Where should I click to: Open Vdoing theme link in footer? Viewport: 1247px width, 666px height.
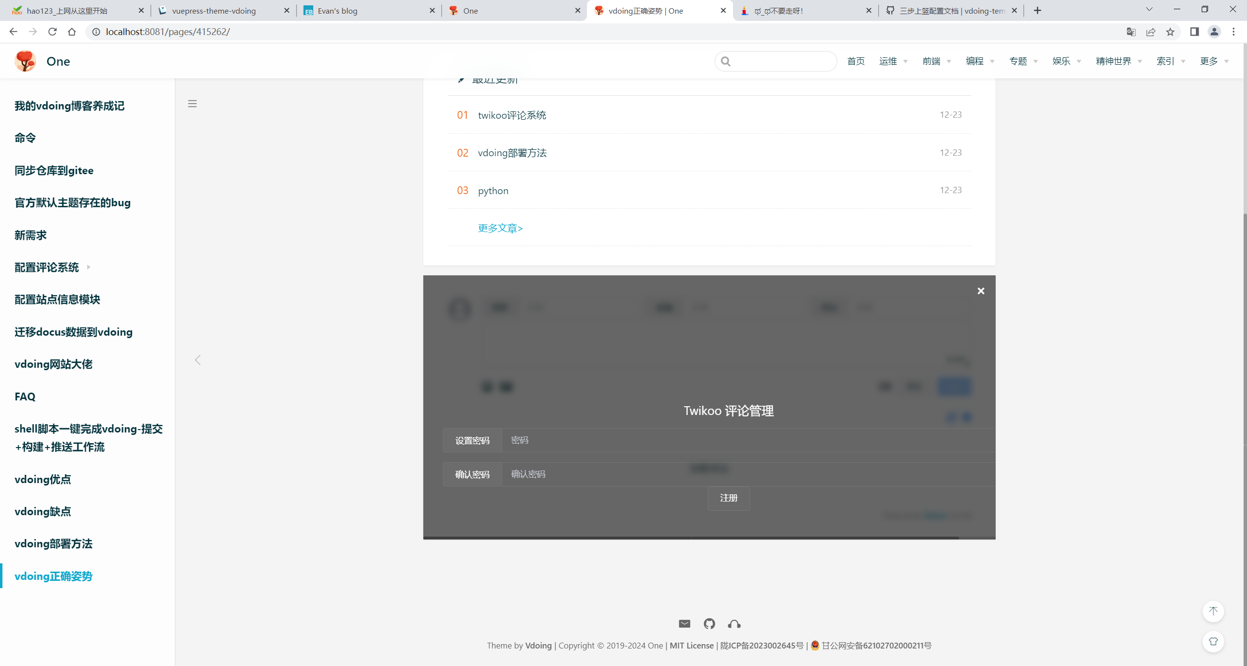click(x=538, y=646)
